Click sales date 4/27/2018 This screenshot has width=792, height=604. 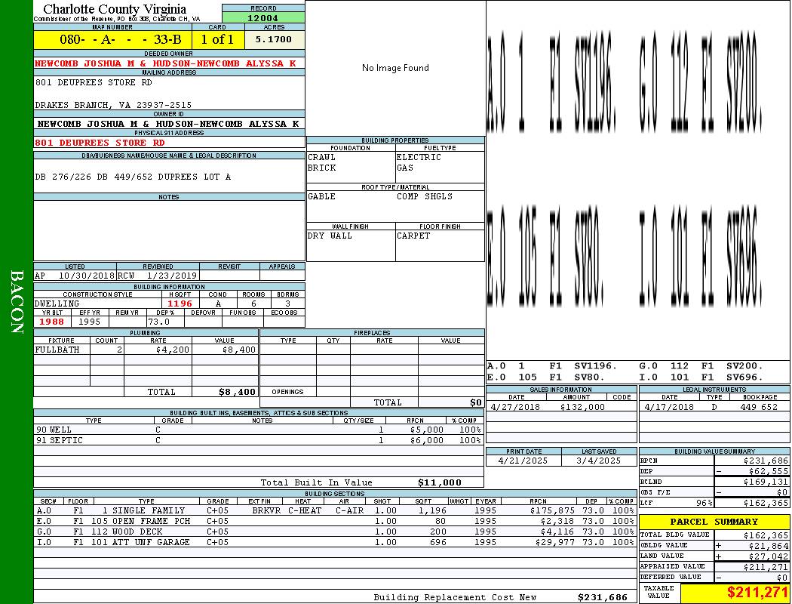pos(514,407)
